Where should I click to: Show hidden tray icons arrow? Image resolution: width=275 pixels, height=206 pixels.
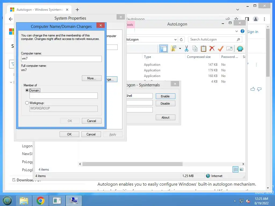click(x=235, y=201)
